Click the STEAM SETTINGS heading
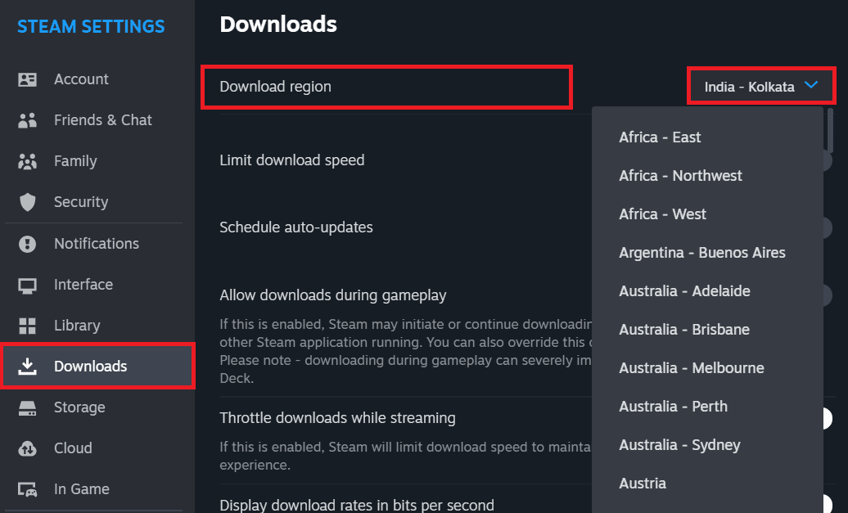The height and width of the screenshot is (513, 848). pos(90,26)
